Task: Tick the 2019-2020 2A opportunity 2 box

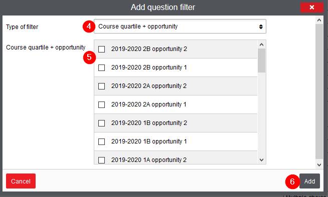Action: 102,86
